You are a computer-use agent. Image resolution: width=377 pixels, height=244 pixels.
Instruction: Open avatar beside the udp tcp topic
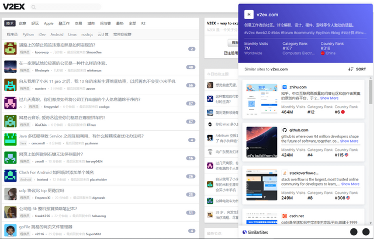11,194
